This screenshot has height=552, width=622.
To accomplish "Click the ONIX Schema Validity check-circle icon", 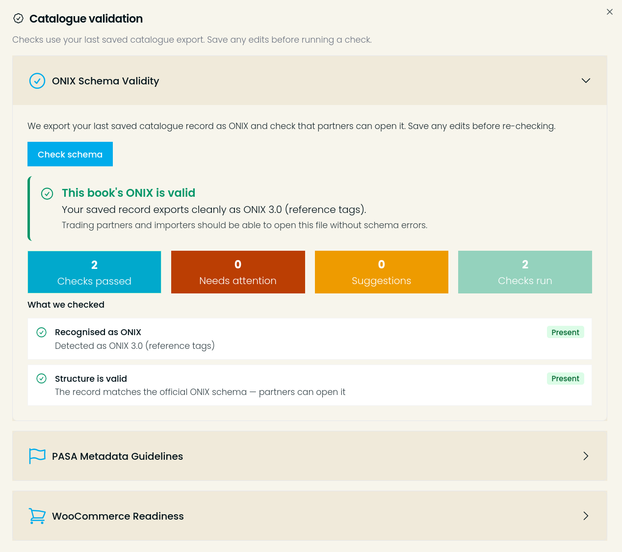I will [x=37, y=81].
